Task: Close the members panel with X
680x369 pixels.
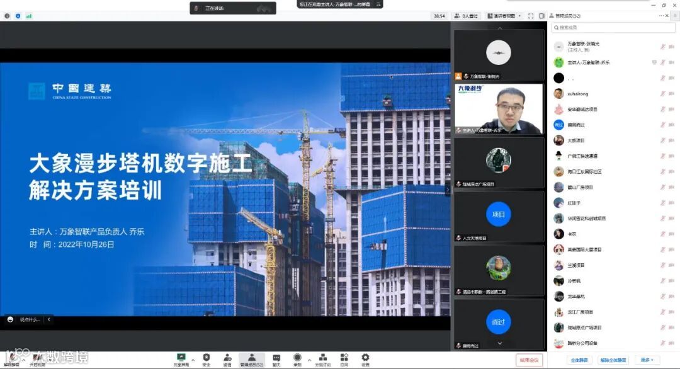Action: point(667,16)
